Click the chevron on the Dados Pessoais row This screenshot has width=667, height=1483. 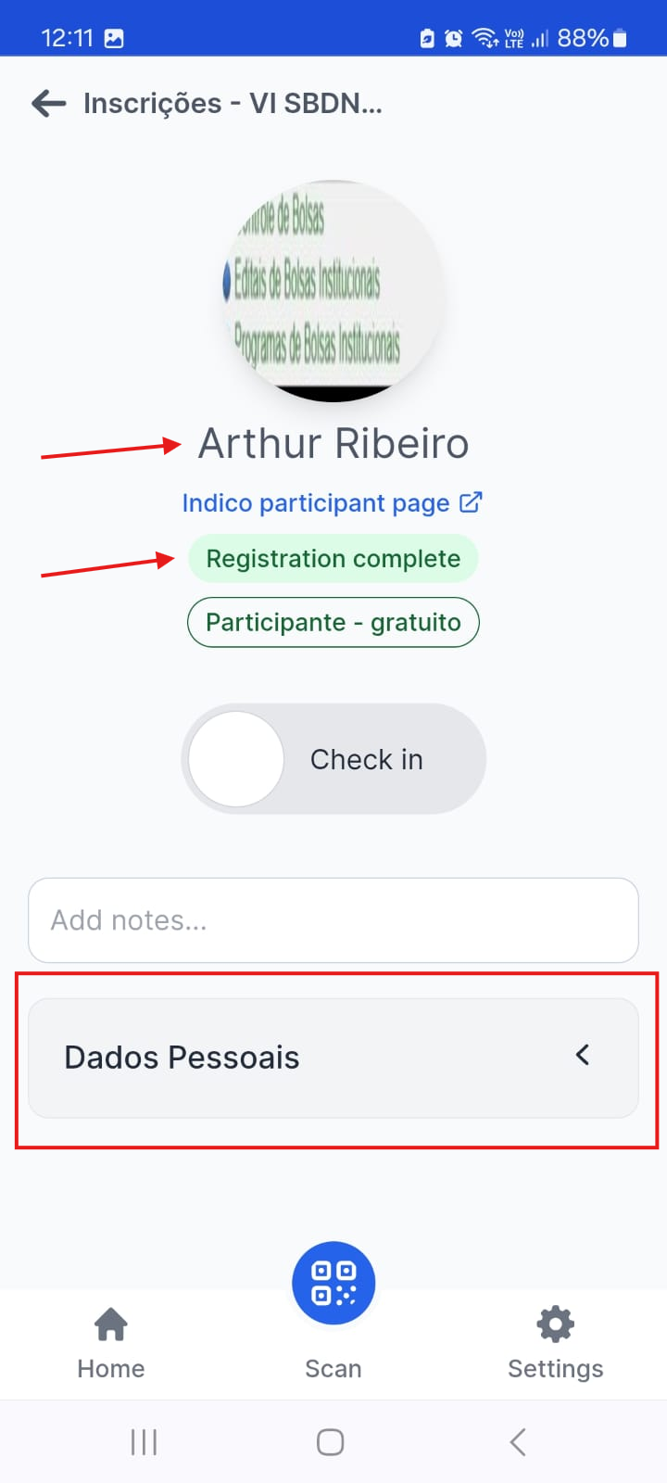[583, 1055]
